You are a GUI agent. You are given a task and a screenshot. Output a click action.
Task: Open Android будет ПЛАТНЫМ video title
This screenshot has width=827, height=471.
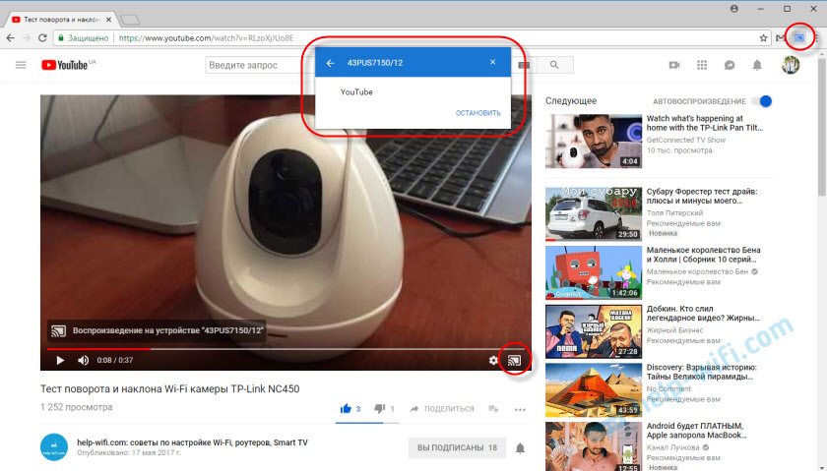[x=697, y=431]
